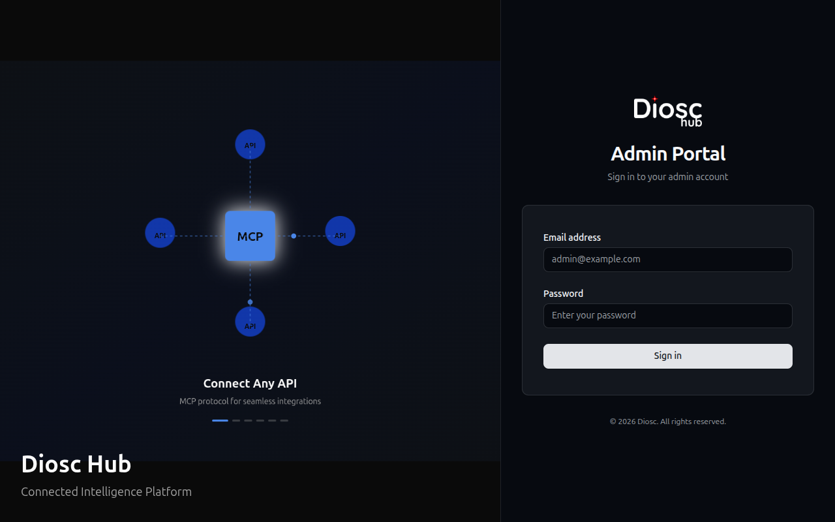This screenshot has height=522, width=835.
Task: Click the email address input field
Action: 667,259
